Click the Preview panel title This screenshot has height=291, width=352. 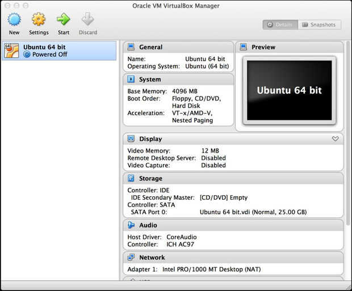point(263,47)
